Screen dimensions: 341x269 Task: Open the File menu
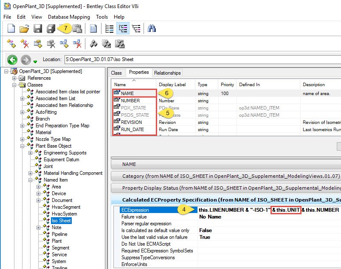tap(7, 17)
